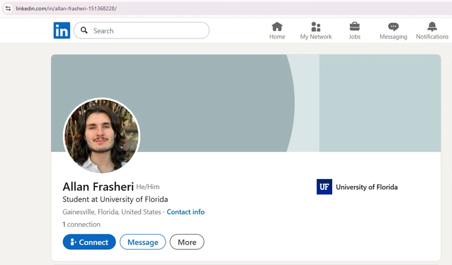Viewport: 452px width, 265px height.
Task: Open the Jobs briefcase icon
Action: 355,27
